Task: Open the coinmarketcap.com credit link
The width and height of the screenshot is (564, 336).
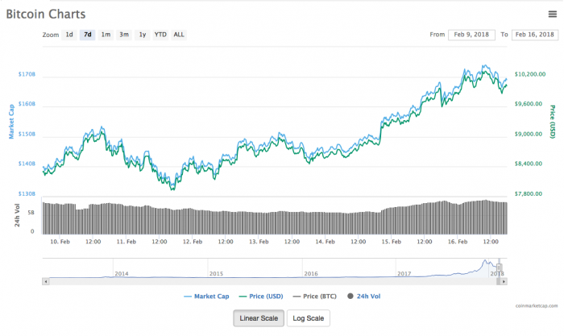Action: click(x=537, y=305)
